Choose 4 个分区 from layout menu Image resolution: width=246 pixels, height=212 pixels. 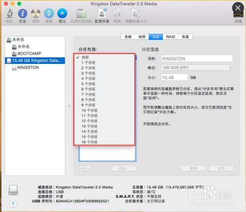tap(104, 79)
